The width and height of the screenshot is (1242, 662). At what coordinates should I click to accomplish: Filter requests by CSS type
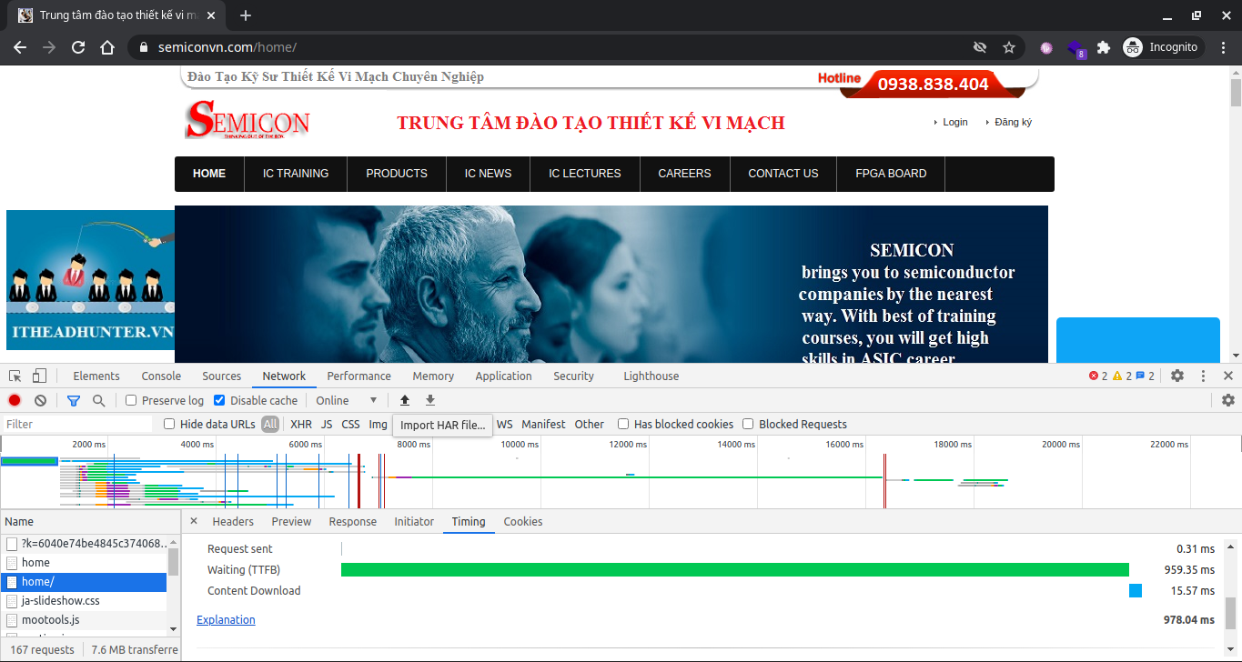pyautogui.click(x=350, y=425)
